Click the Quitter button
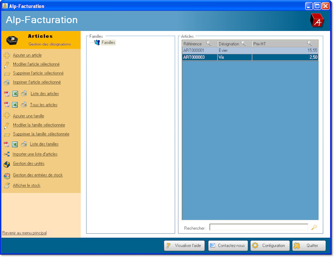Viewport: 336px width, 259px height. (309, 246)
